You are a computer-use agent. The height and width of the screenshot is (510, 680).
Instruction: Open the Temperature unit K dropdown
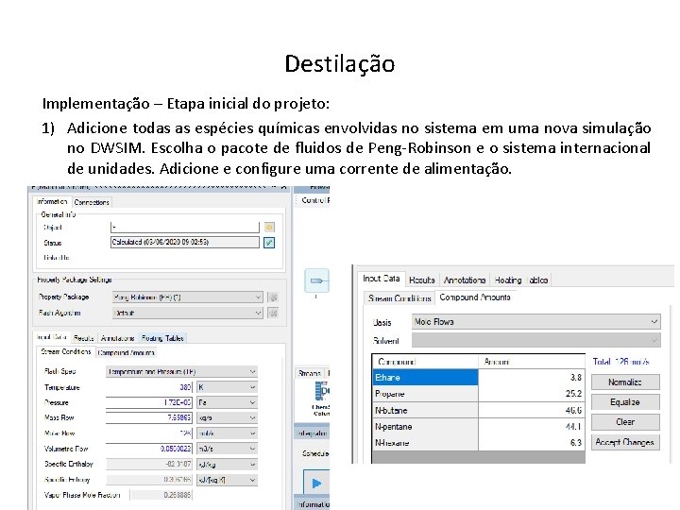tap(227, 387)
